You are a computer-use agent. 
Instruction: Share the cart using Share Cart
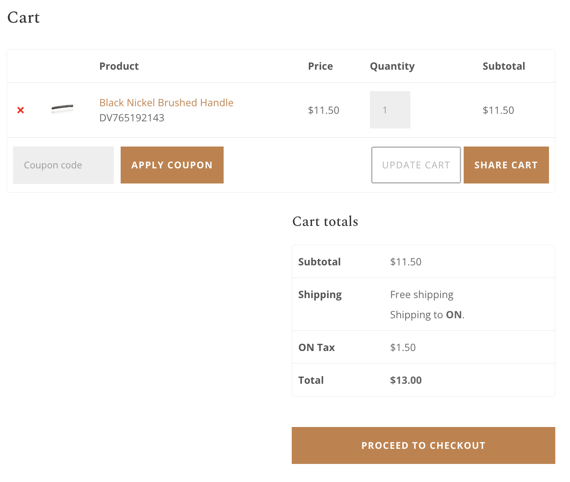coord(506,165)
